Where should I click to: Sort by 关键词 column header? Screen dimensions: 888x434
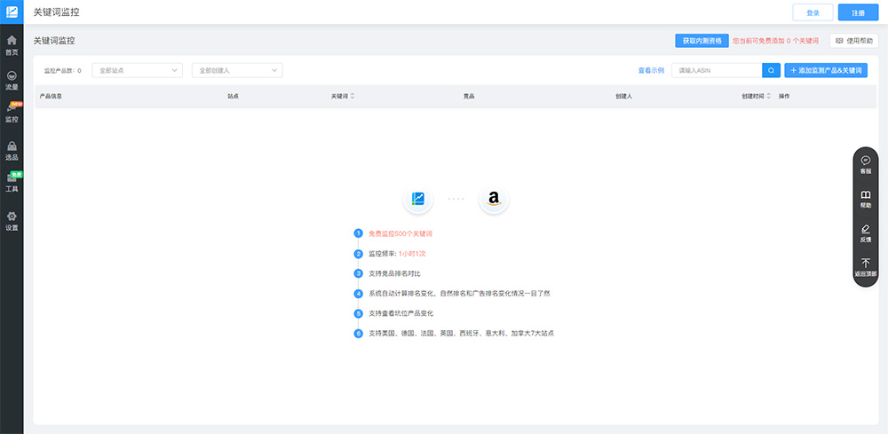[342, 96]
